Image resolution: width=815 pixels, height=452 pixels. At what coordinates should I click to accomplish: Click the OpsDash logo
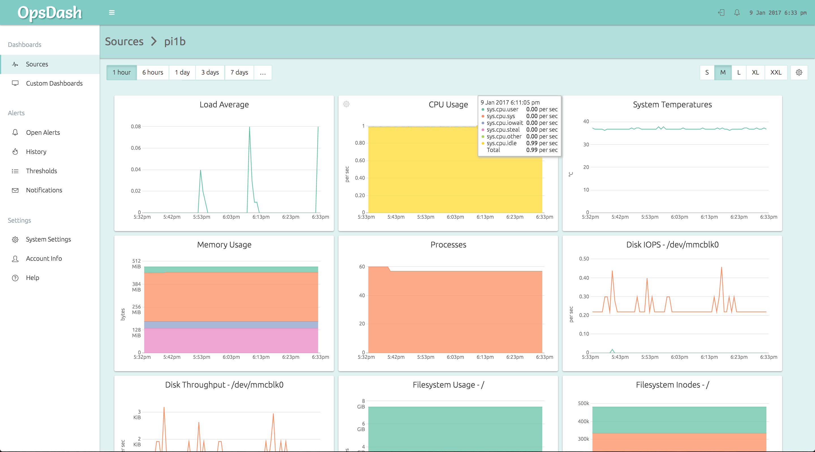coord(50,13)
